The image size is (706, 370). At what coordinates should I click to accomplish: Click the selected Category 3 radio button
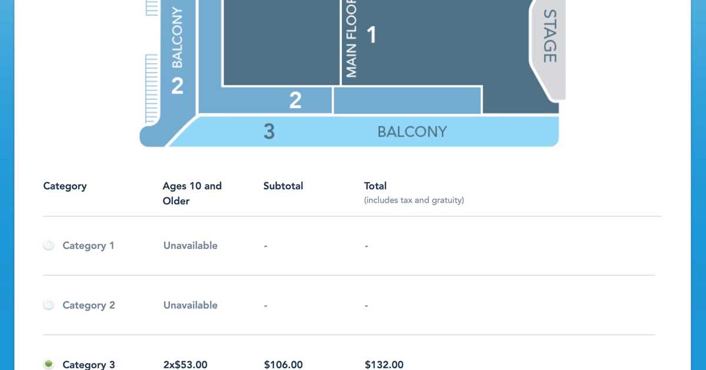point(49,364)
